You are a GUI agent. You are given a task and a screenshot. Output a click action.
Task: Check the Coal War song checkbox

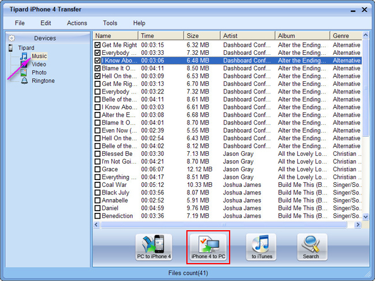tap(97, 185)
